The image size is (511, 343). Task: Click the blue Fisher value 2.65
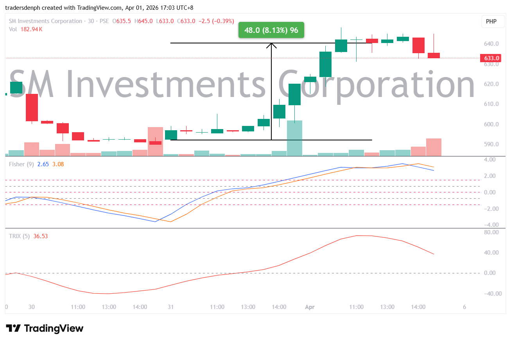[43, 164]
